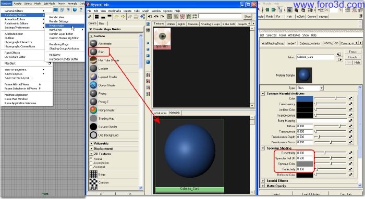Collapse Common Material Attributes section
The width and height of the screenshot is (365, 199).
[263, 93]
